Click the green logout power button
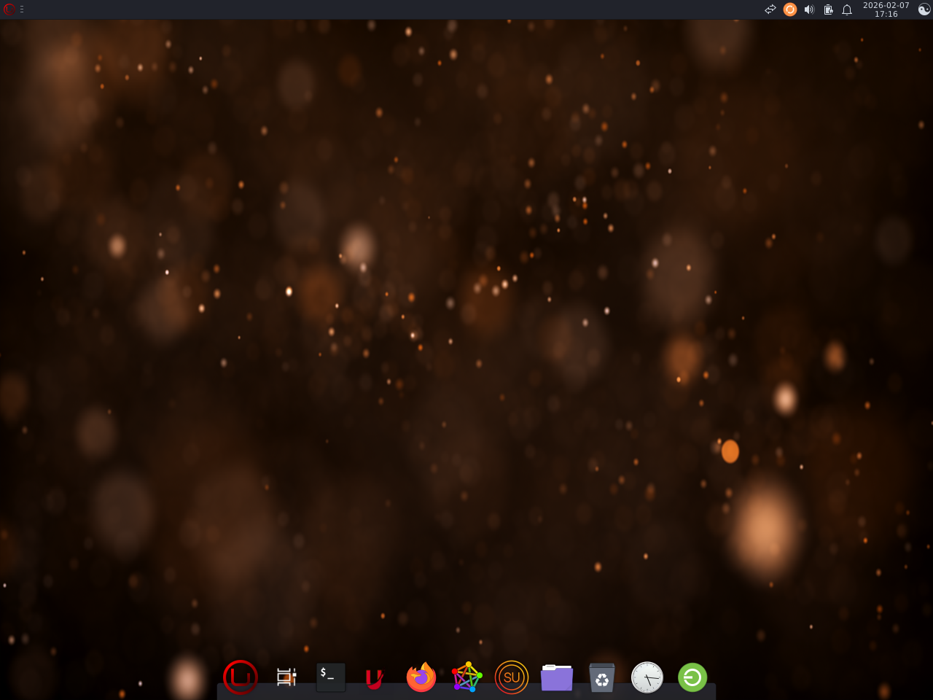 point(692,677)
